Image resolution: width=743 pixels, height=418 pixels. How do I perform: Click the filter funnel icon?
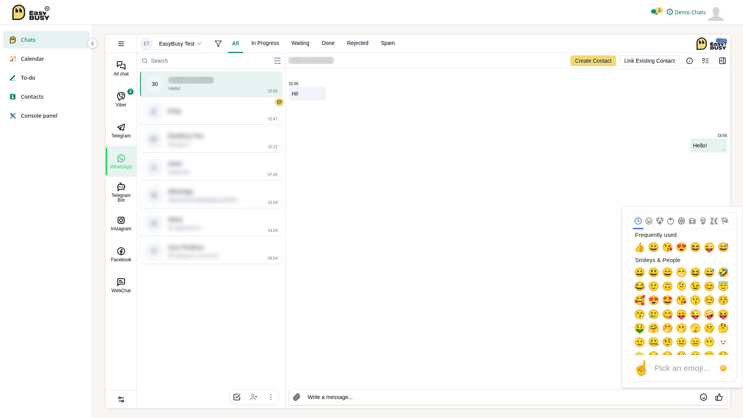tap(218, 44)
